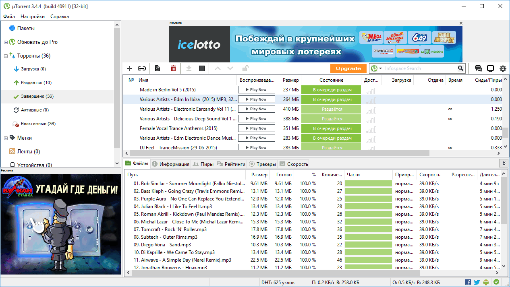Click the monitor Remote icon in toolbar
Image resolution: width=510 pixels, height=287 pixels.
coord(490,68)
